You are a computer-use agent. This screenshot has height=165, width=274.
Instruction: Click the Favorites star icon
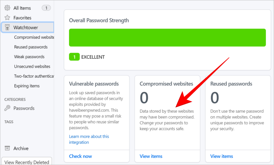pos(7,18)
